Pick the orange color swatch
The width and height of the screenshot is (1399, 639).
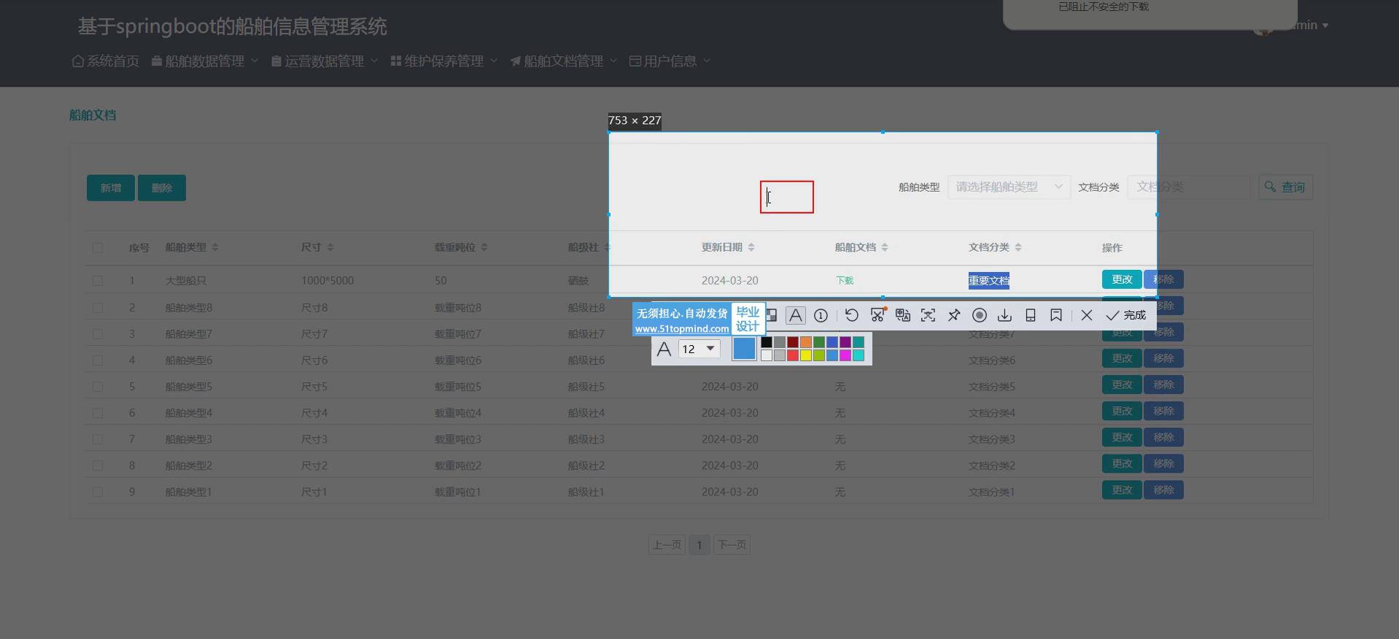tap(806, 342)
